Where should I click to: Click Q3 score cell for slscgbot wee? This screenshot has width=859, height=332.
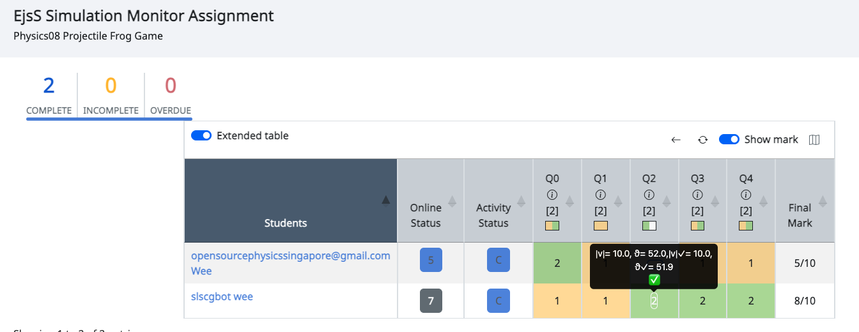click(x=702, y=301)
